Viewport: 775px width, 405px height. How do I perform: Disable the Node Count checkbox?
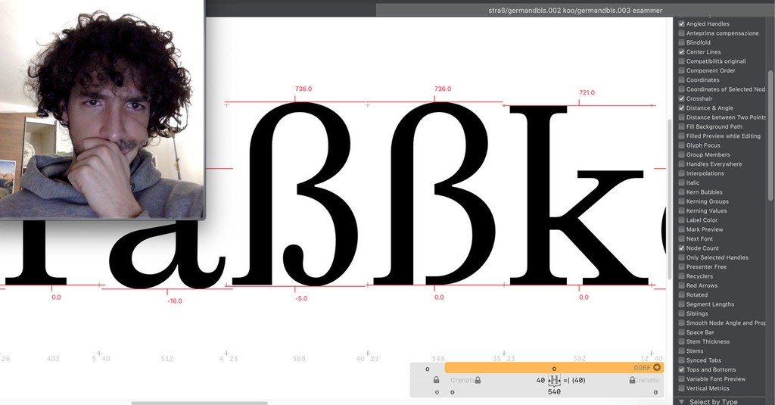click(x=682, y=248)
